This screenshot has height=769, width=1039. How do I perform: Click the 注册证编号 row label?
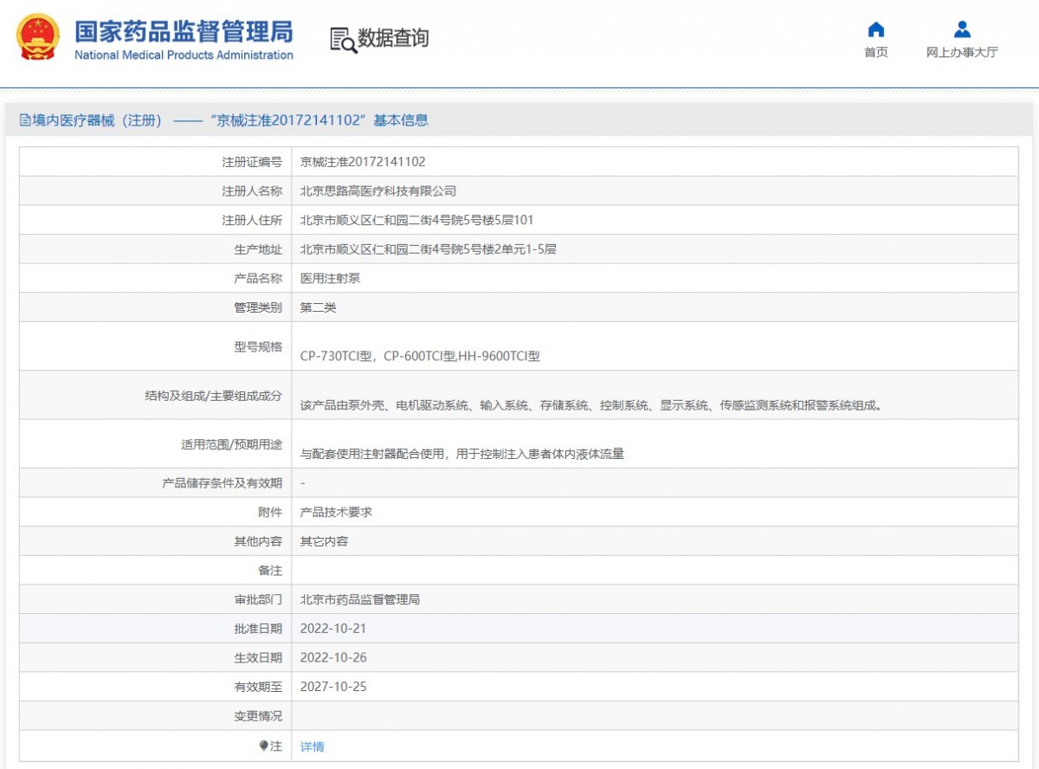(252, 162)
